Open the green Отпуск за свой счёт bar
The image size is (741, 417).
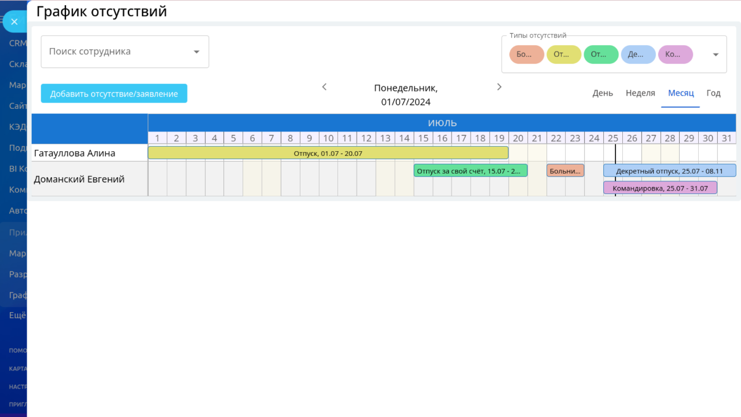coord(471,170)
